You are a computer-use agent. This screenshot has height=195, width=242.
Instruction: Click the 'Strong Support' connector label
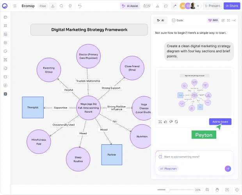(x=111, y=88)
